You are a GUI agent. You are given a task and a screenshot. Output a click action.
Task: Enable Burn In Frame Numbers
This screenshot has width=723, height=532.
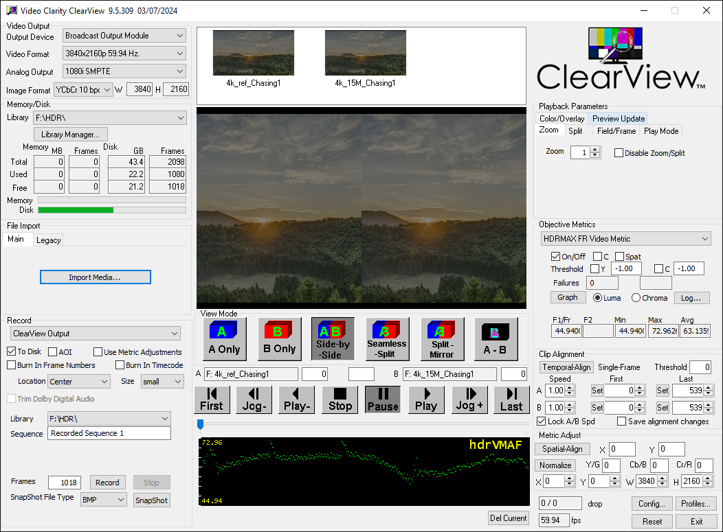point(12,365)
